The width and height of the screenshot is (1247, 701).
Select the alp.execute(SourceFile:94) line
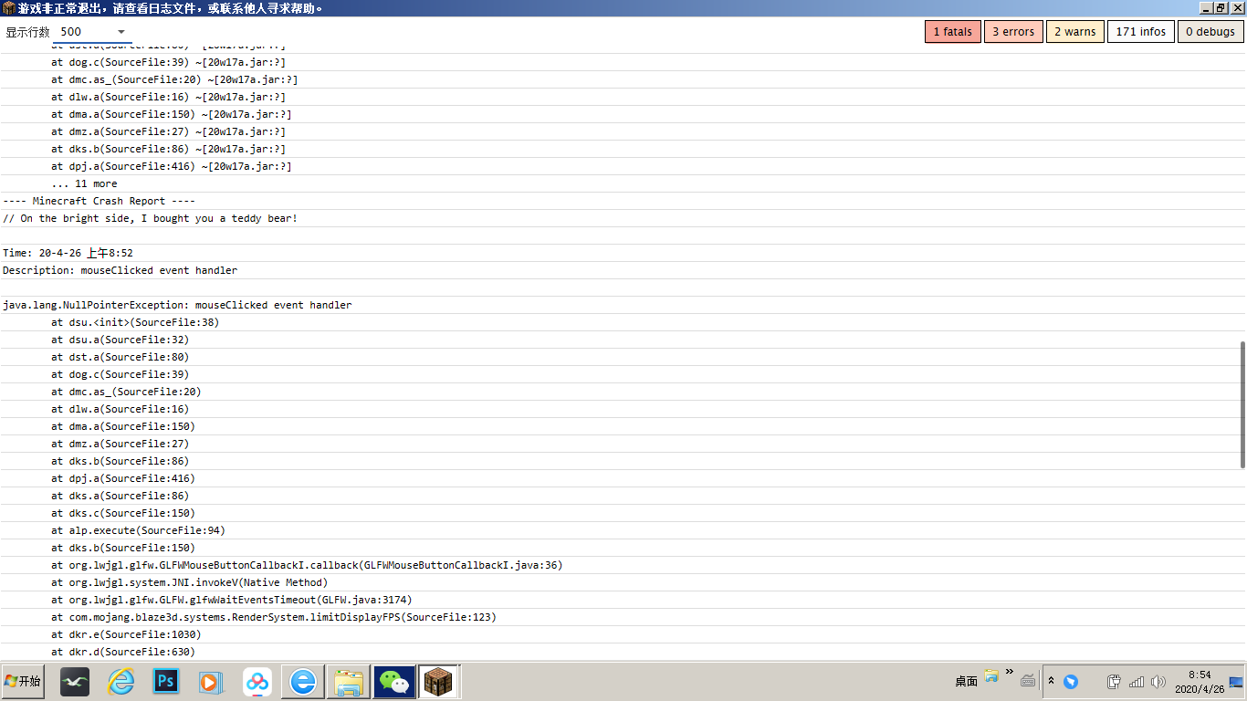coord(138,530)
